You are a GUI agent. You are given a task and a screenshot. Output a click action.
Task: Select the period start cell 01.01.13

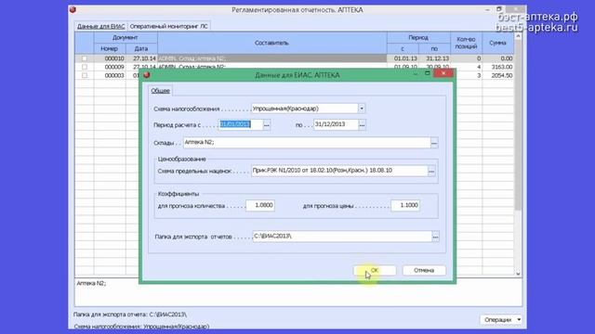click(x=403, y=58)
